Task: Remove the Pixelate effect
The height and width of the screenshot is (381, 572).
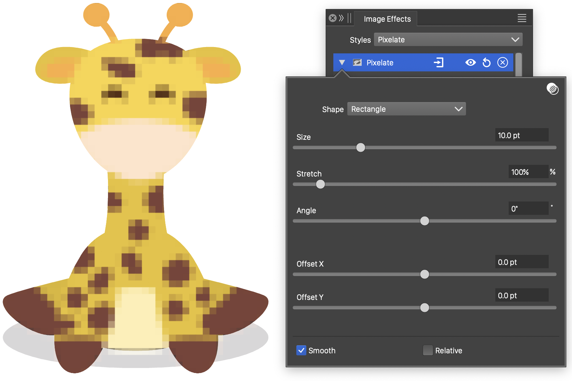Action: coord(502,62)
